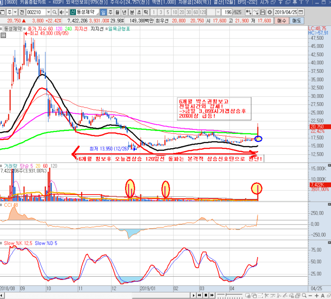Select the 60 interval preset button
The image size is (331, 299).
click(x=196, y=12)
